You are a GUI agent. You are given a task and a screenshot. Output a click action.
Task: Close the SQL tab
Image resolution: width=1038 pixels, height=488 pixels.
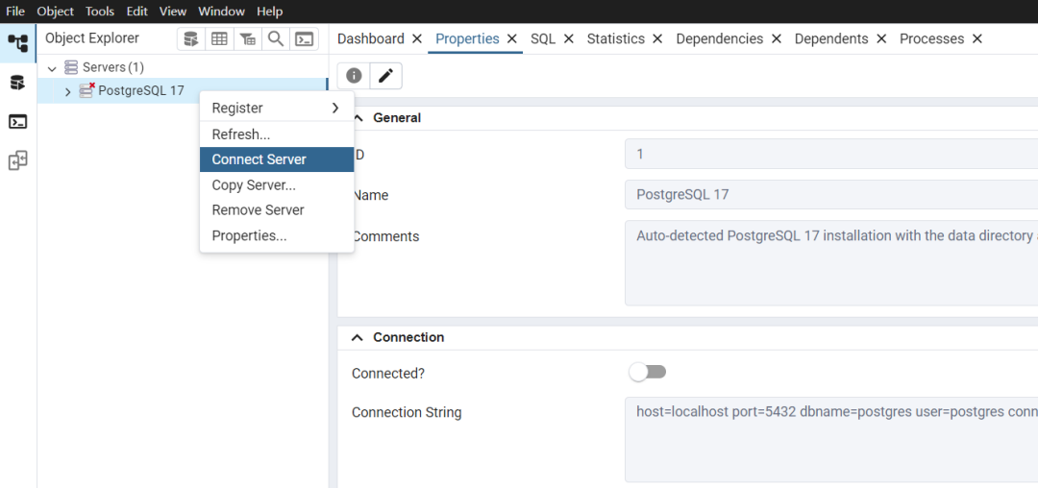click(569, 39)
